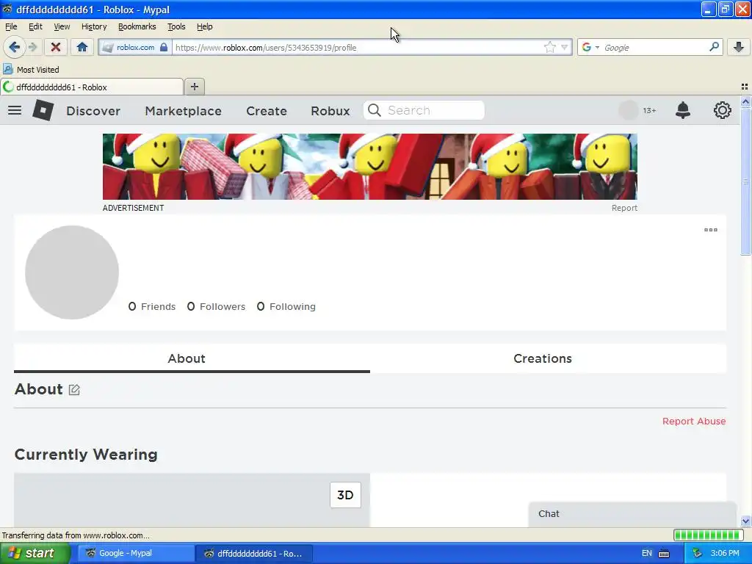Click the browser forward arrow
The height and width of the screenshot is (564, 752).
click(32, 47)
